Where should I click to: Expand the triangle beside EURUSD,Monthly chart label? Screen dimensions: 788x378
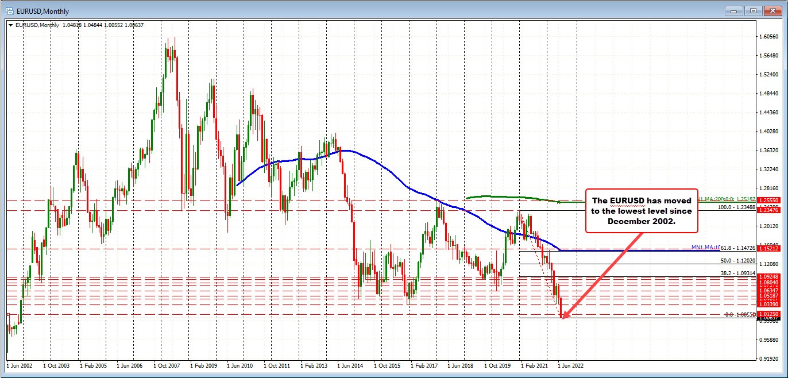(10, 25)
